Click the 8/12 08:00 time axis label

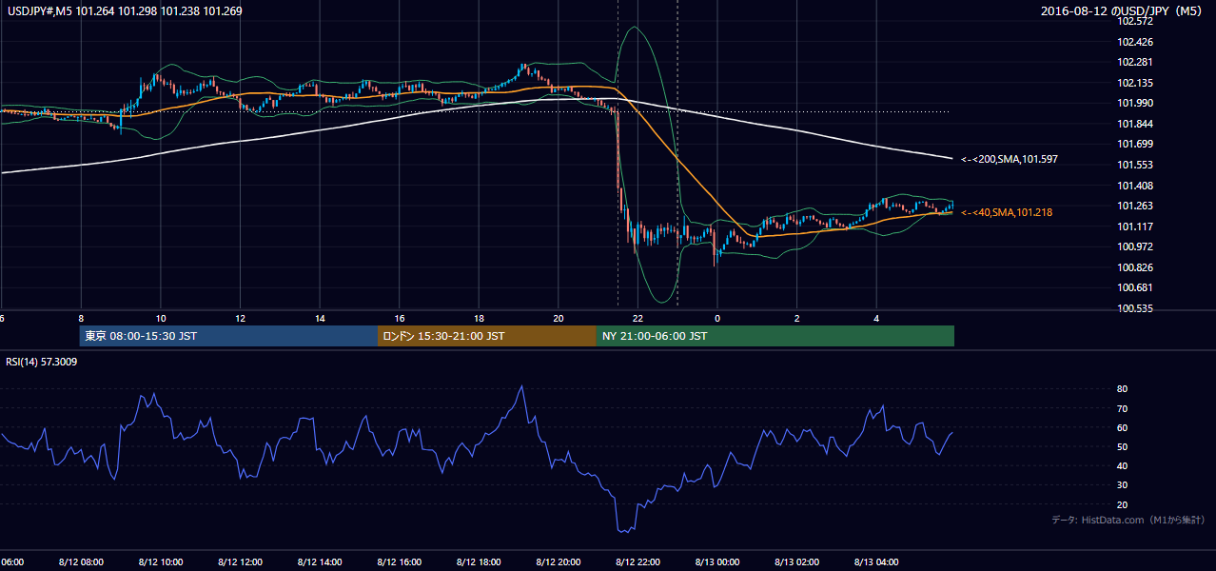(x=81, y=561)
